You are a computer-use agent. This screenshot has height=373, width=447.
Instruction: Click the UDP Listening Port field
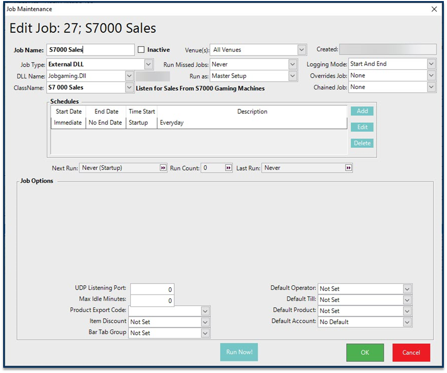[152, 289]
